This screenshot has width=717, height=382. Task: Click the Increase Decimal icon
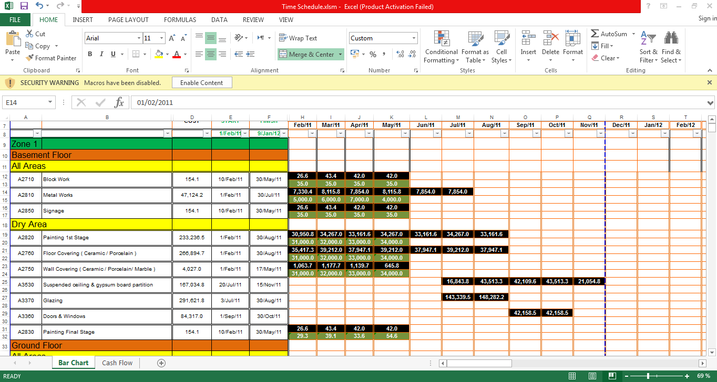point(400,54)
